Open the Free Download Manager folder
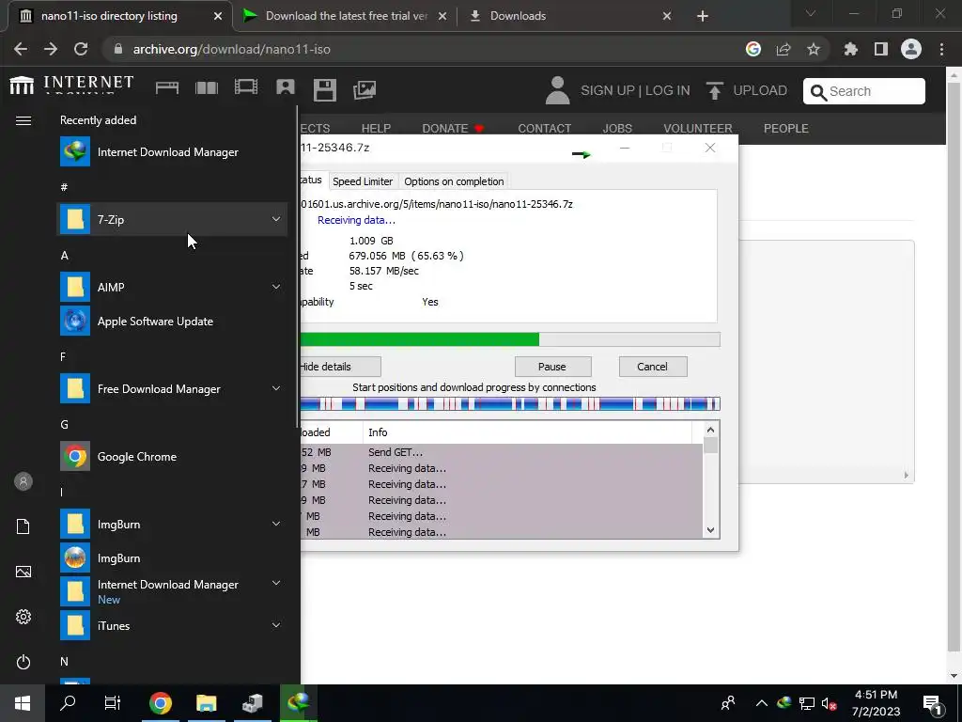962x722 pixels. click(172, 388)
